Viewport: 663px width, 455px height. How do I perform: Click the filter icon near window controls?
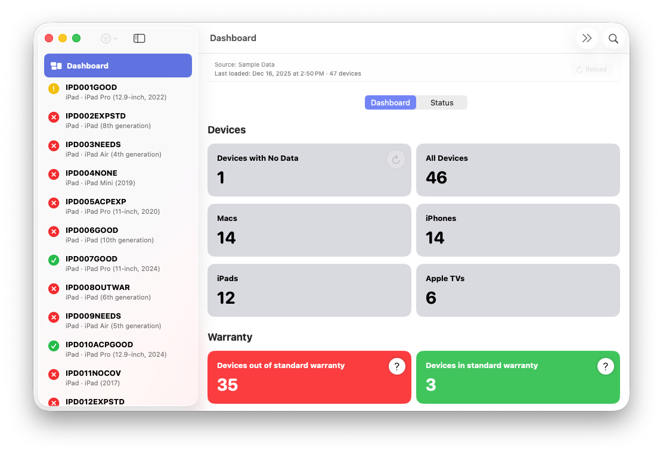pos(105,38)
